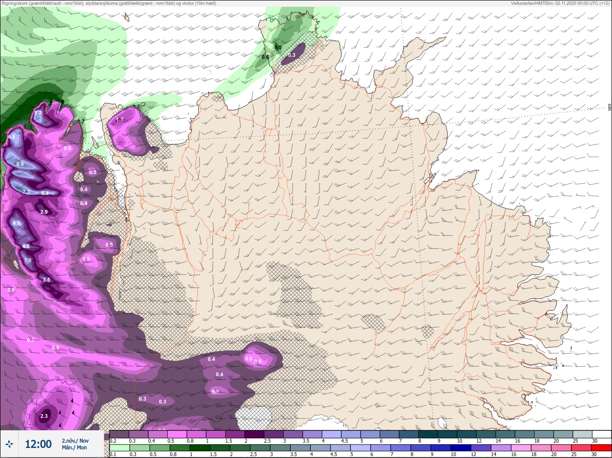Pick the swatch labeled 0.2 in upper legend

[119, 435]
